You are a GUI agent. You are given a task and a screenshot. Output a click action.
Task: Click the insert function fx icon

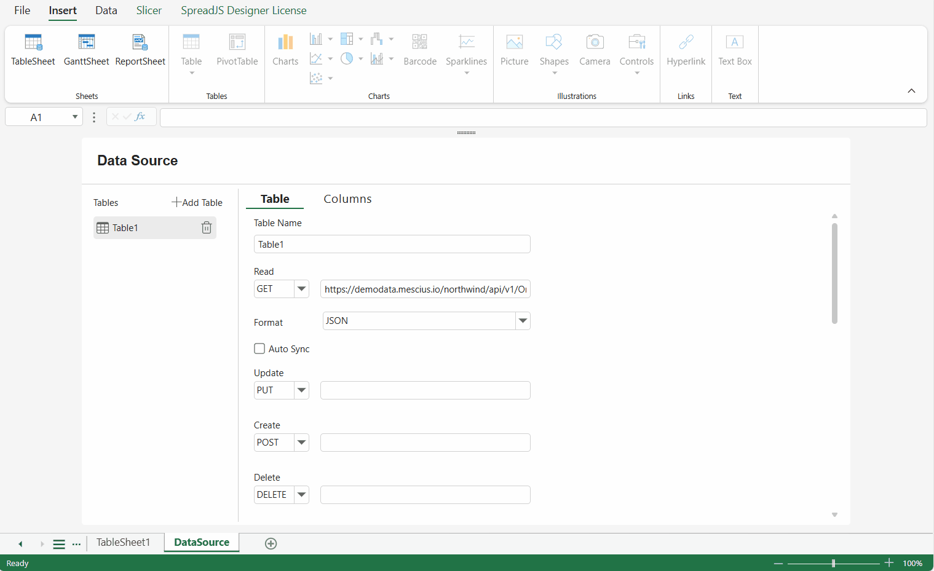click(140, 116)
